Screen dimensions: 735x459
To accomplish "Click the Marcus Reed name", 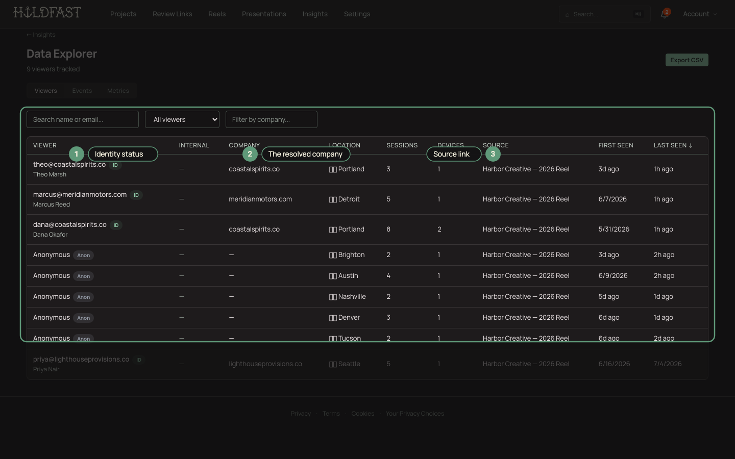I will (52, 205).
